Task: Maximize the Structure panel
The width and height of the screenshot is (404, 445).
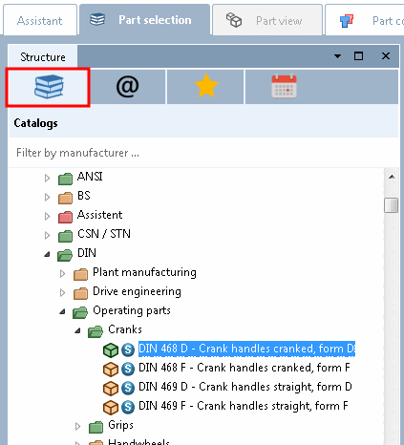Action: pos(359,56)
